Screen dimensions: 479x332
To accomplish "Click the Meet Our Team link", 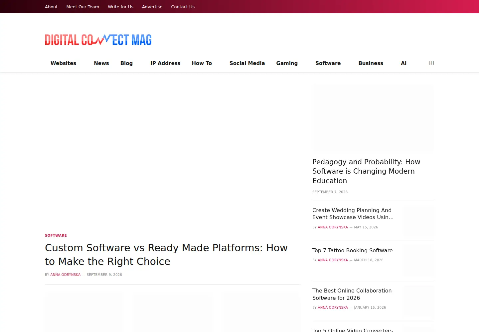I will [x=83, y=7].
